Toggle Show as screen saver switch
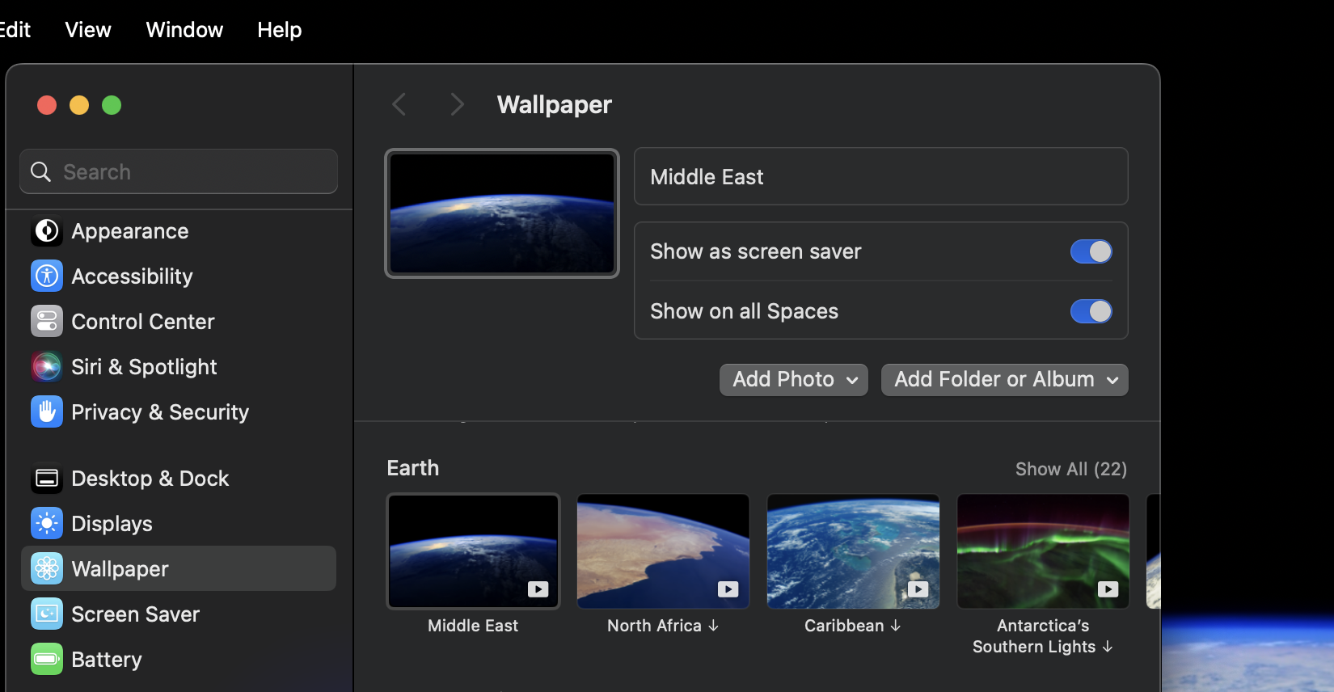This screenshot has height=692, width=1334. tap(1091, 251)
